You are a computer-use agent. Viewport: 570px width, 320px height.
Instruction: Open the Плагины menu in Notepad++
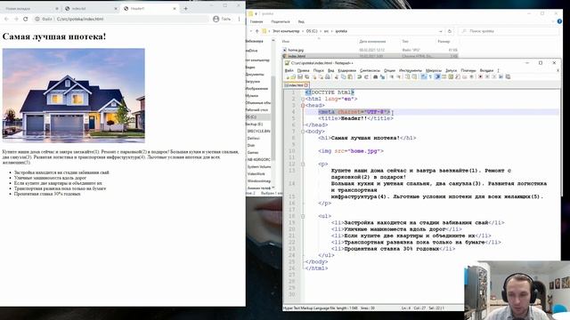(468, 70)
